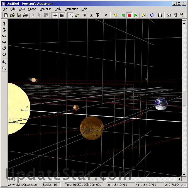This screenshot has width=188, height=188.
Task: Run simulation backward with green left arrow
Action: 123,15
